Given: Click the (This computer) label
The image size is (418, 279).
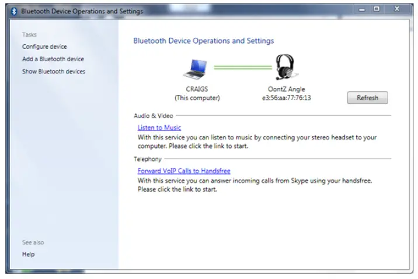Looking at the screenshot, I should 197,98.
